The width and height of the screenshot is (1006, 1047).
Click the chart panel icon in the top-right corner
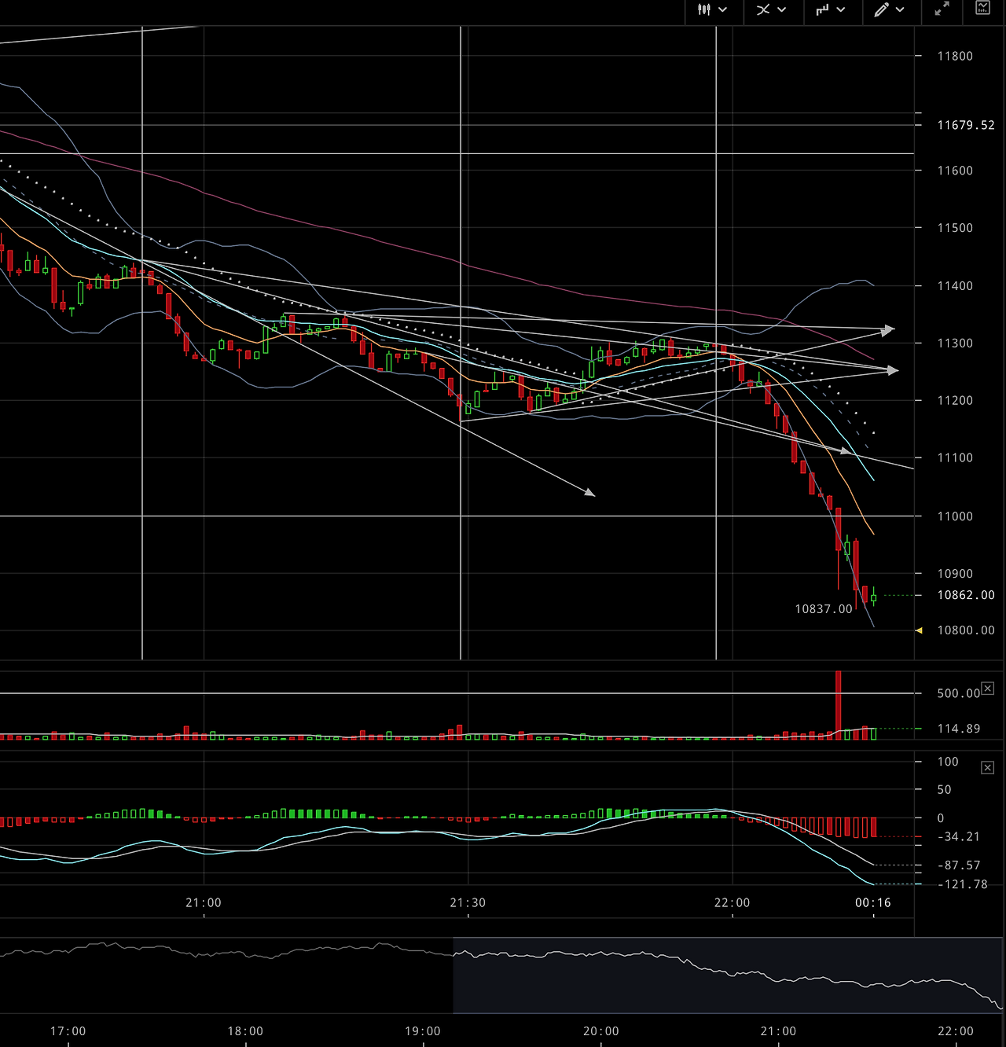pos(983,9)
